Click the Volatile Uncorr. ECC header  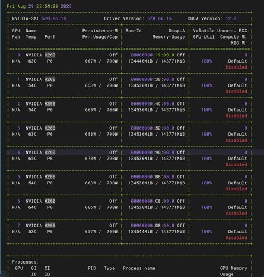tap(220, 31)
